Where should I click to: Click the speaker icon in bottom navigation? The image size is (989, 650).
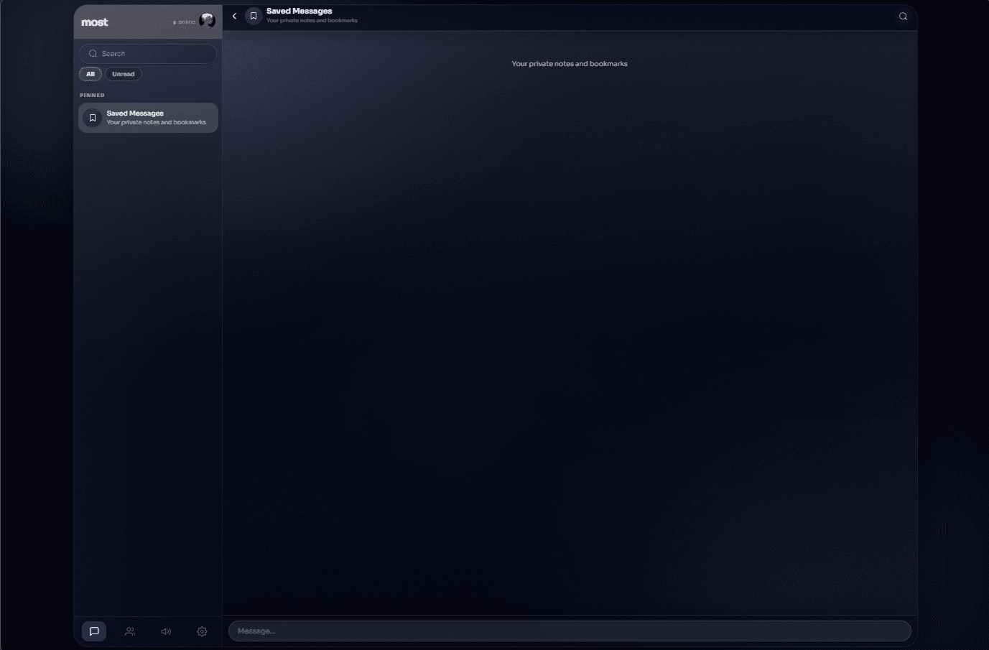(166, 631)
